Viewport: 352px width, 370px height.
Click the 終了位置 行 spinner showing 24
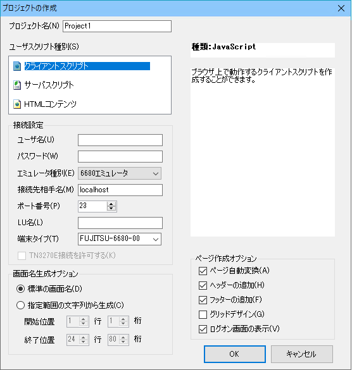coord(78,340)
